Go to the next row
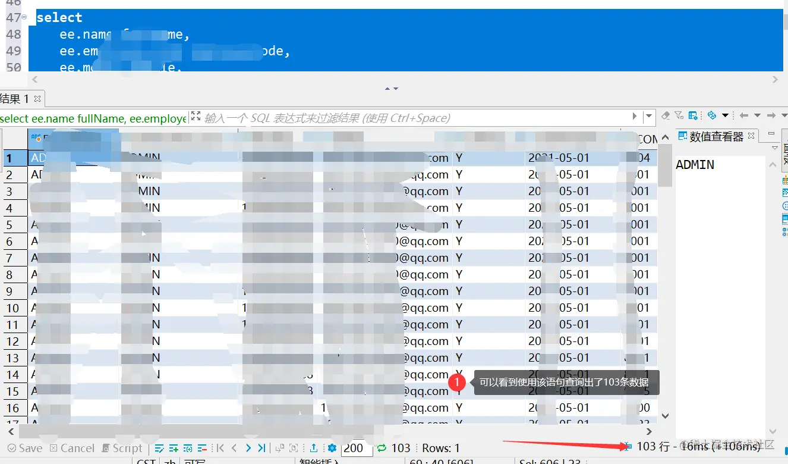The width and height of the screenshot is (788, 464). point(248,448)
